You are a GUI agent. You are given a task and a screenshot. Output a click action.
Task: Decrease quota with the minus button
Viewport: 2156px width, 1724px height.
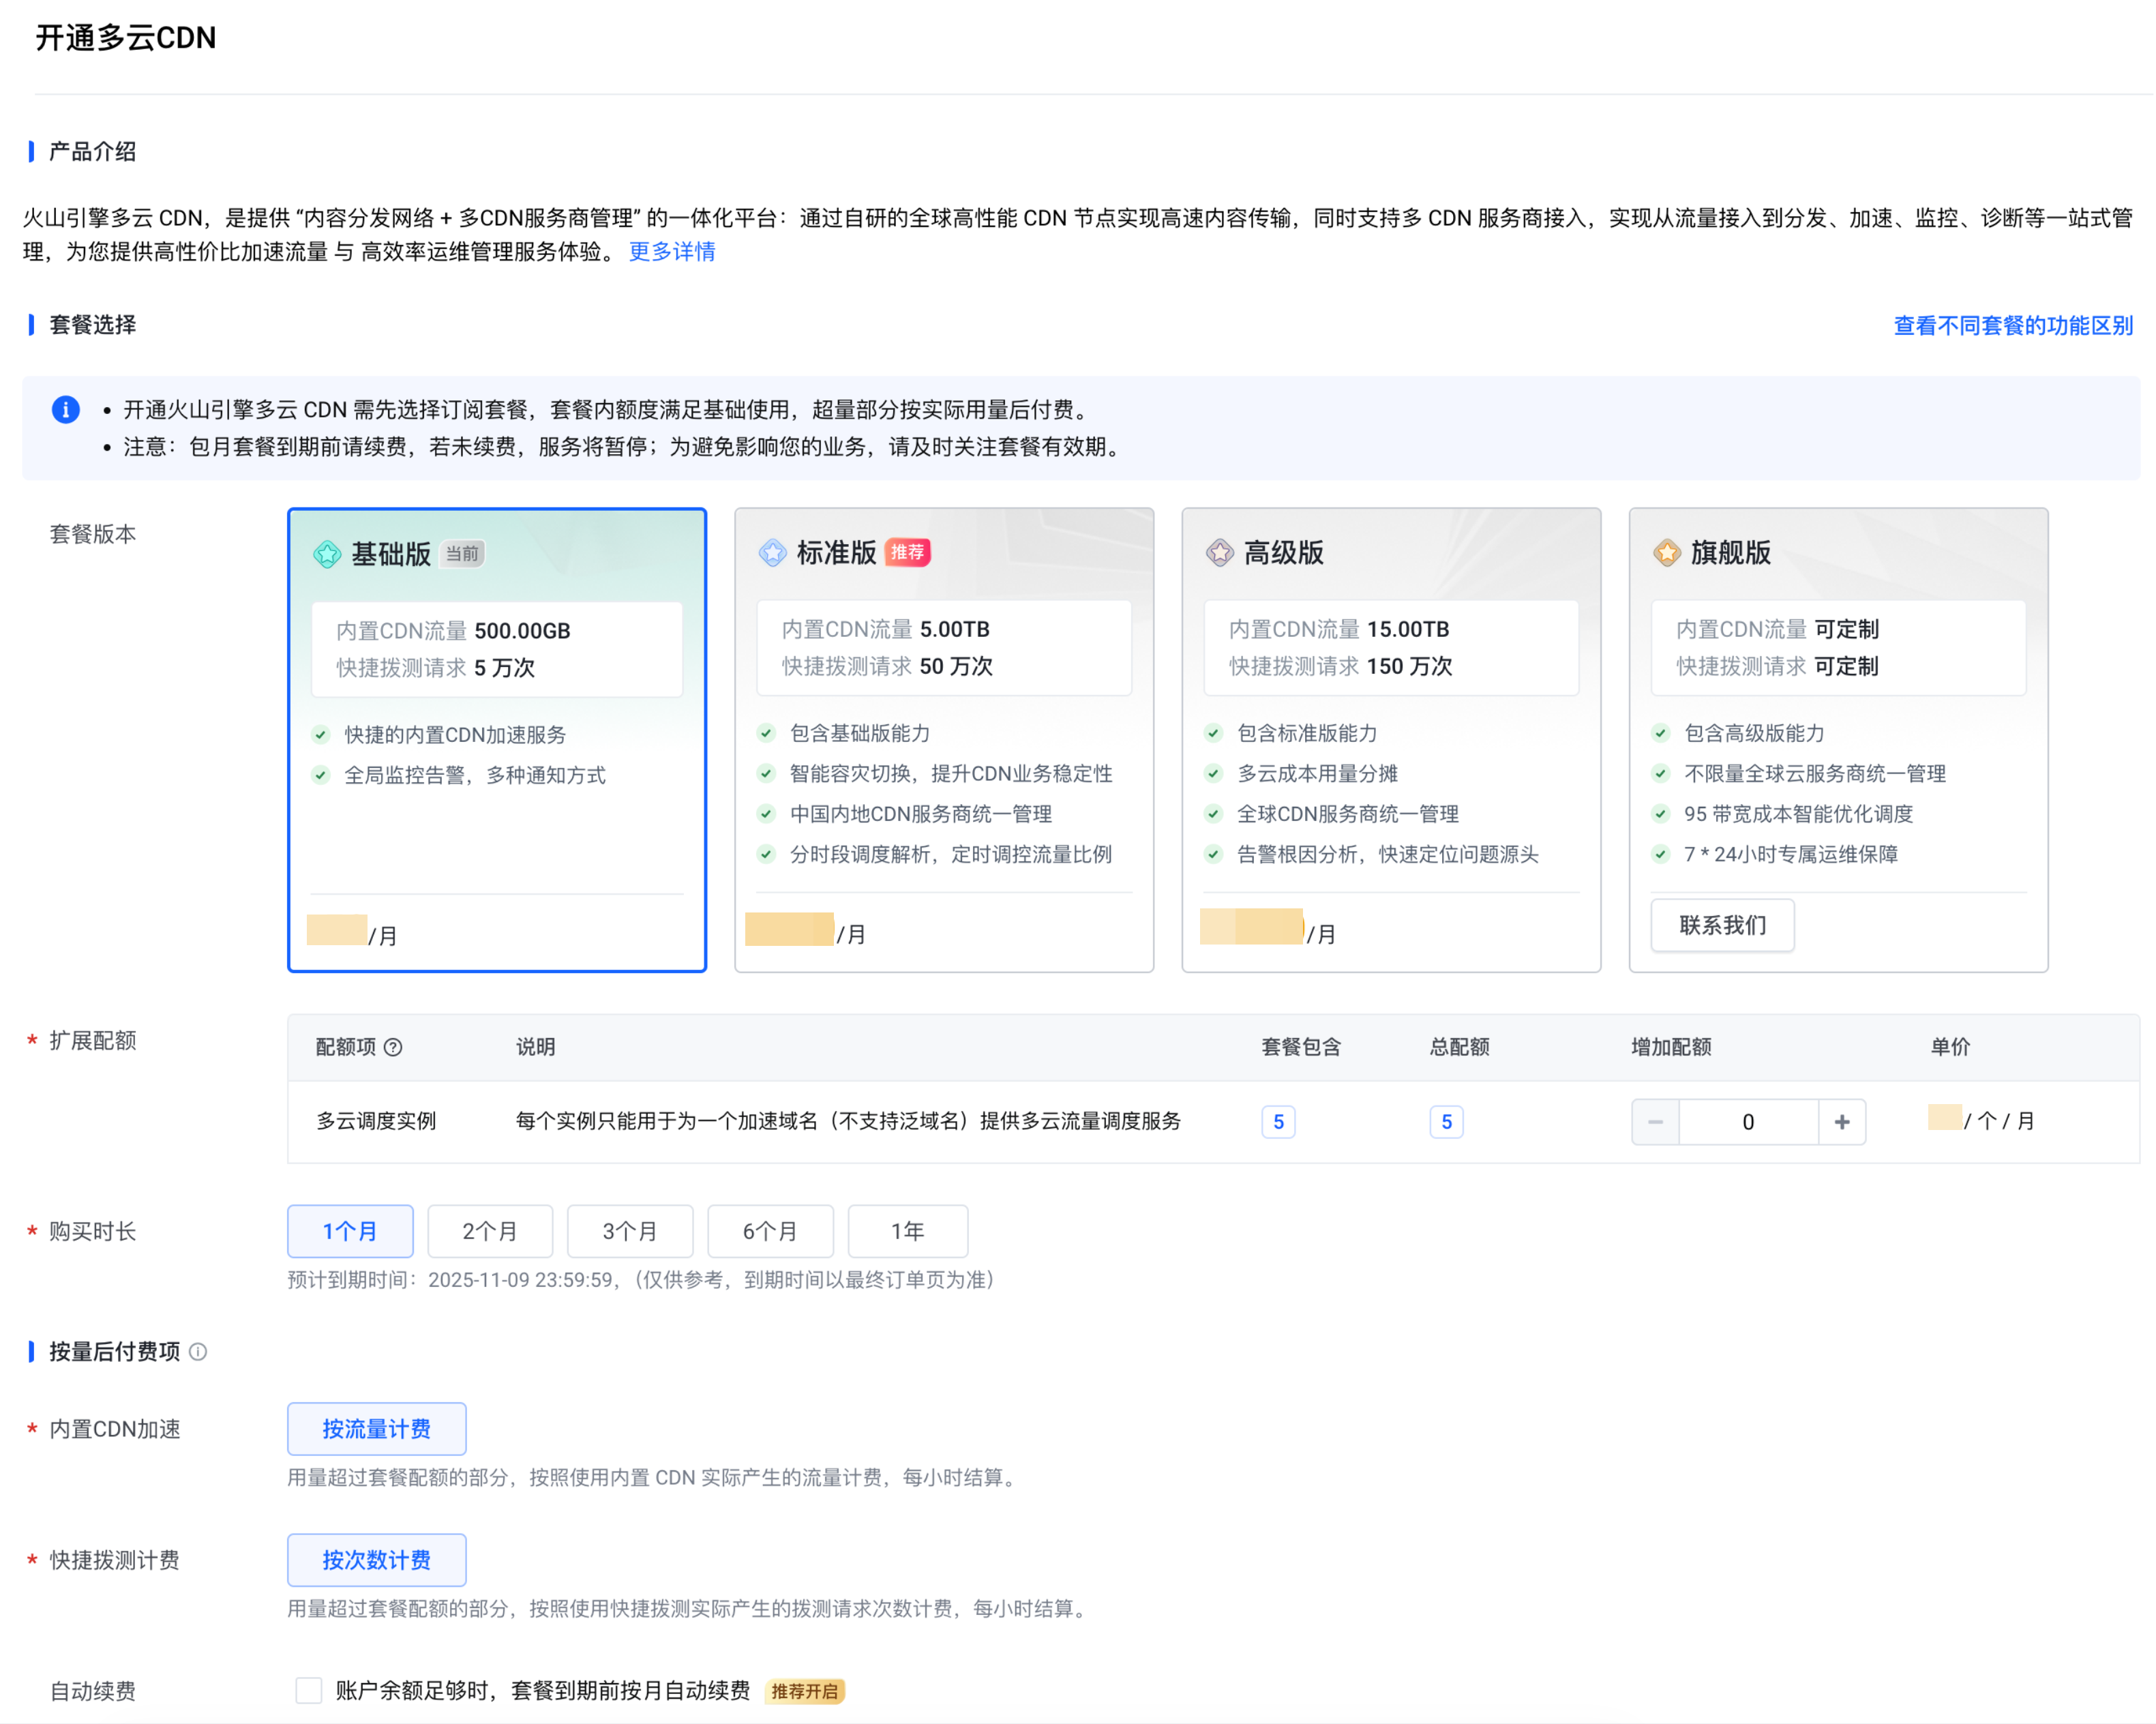[1656, 1123]
